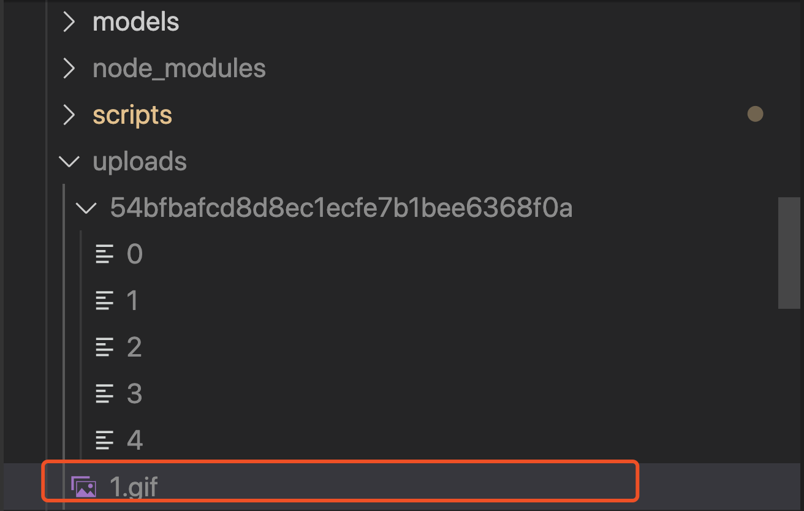804x511 pixels.
Task: Select the uploads folder label
Action: click(x=140, y=162)
